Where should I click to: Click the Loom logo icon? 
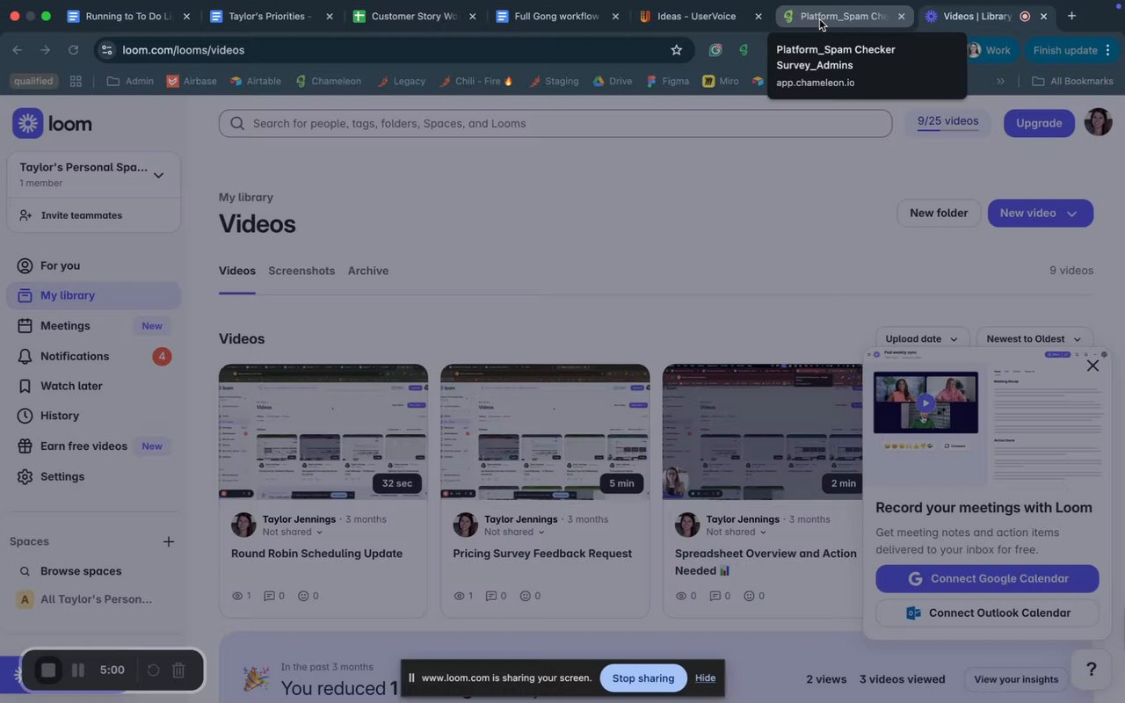[x=27, y=124]
